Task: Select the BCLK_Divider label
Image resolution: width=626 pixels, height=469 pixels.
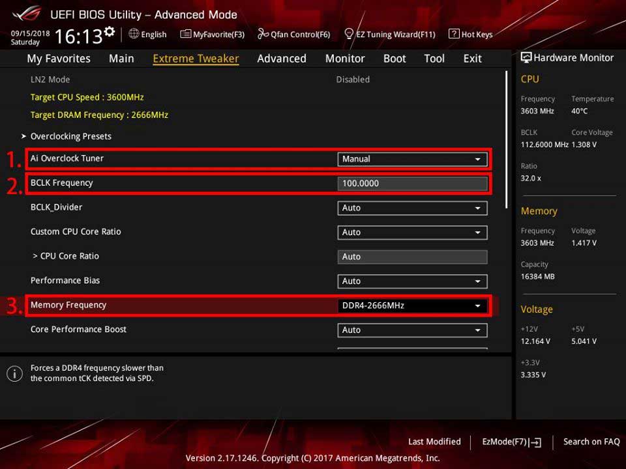Action: tap(56, 207)
